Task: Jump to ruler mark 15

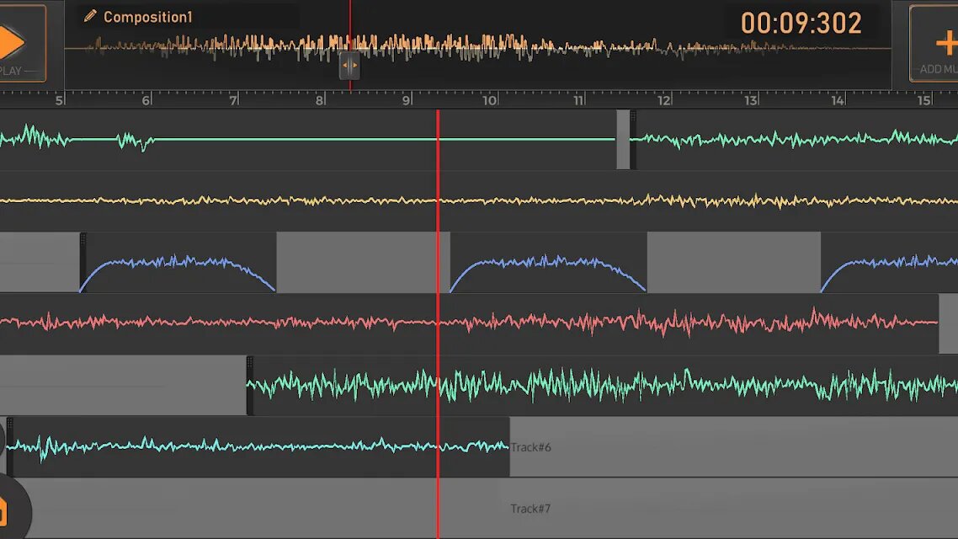Action: [x=924, y=100]
